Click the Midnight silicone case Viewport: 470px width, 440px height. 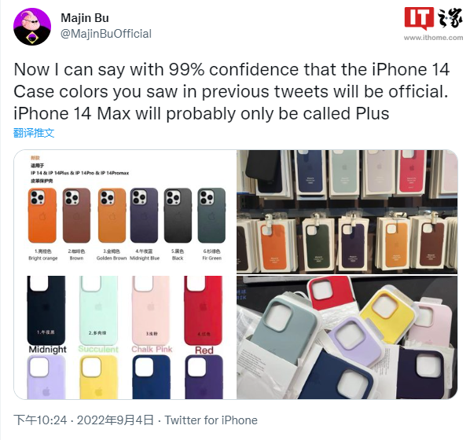click(46, 310)
